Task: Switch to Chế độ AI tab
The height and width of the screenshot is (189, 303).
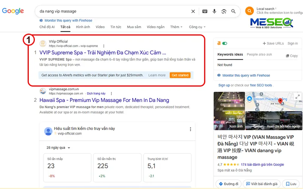Action: (x=47, y=27)
